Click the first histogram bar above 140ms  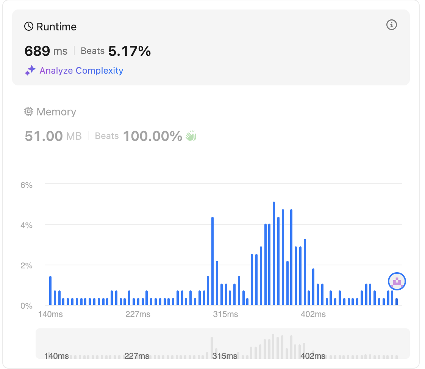pyautogui.click(x=50, y=291)
